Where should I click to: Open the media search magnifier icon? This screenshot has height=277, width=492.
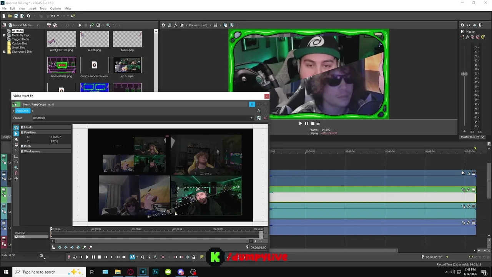point(108,25)
